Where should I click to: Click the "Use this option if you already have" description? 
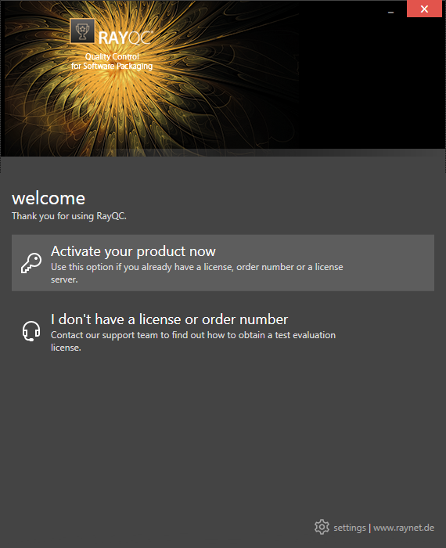[x=197, y=273]
